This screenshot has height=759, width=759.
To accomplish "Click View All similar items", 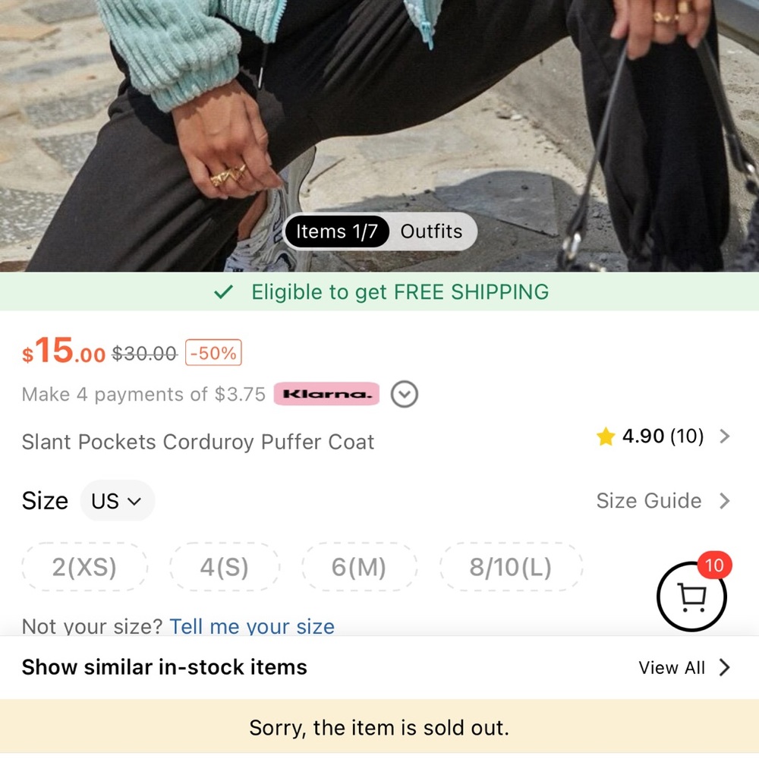I will coord(672,667).
